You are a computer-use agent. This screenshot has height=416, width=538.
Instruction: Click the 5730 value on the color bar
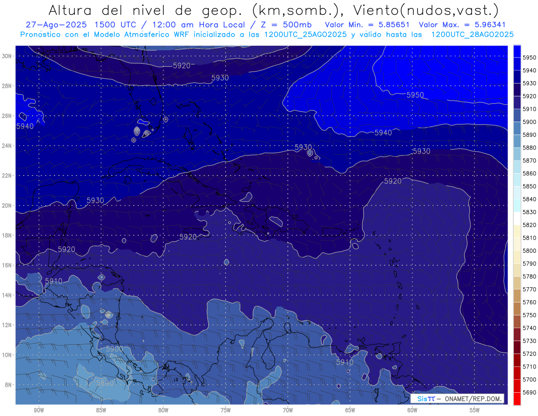tap(529, 341)
